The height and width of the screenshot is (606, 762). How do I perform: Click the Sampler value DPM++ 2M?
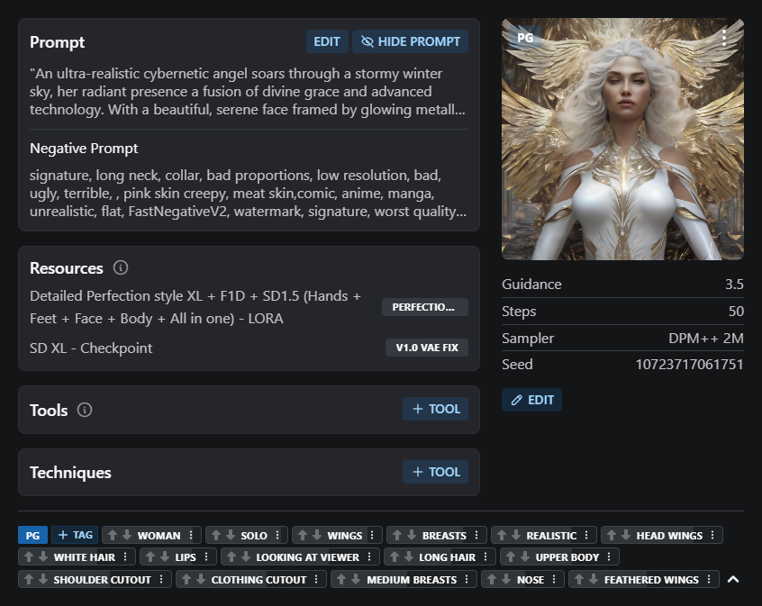pyautogui.click(x=705, y=339)
